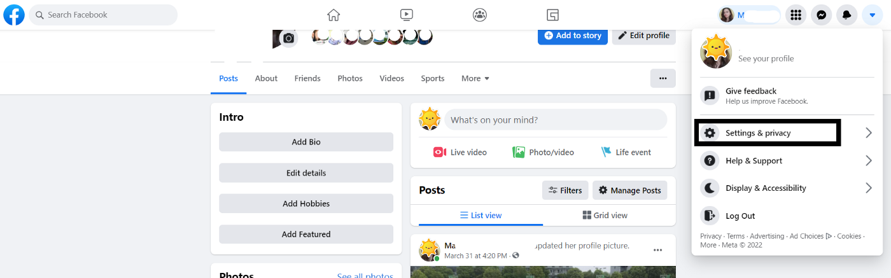Open Terms footer link

click(736, 236)
